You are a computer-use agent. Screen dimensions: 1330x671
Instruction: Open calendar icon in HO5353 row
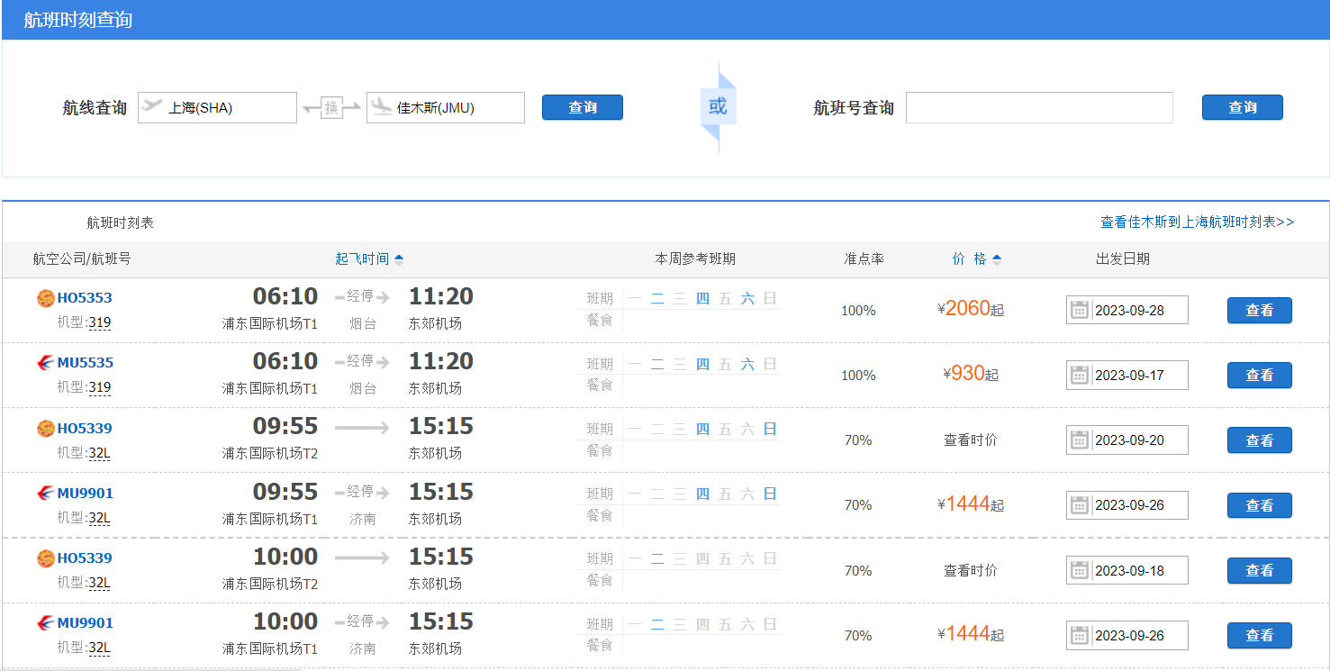(1080, 310)
